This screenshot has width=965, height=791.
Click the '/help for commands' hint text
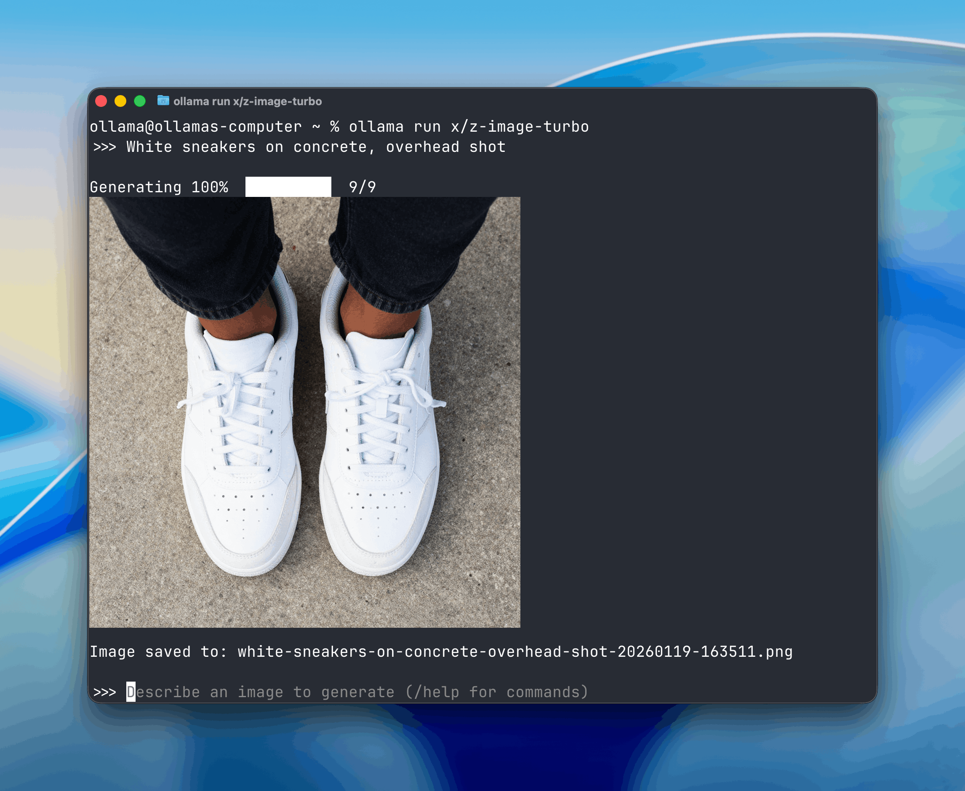click(x=496, y=692)
